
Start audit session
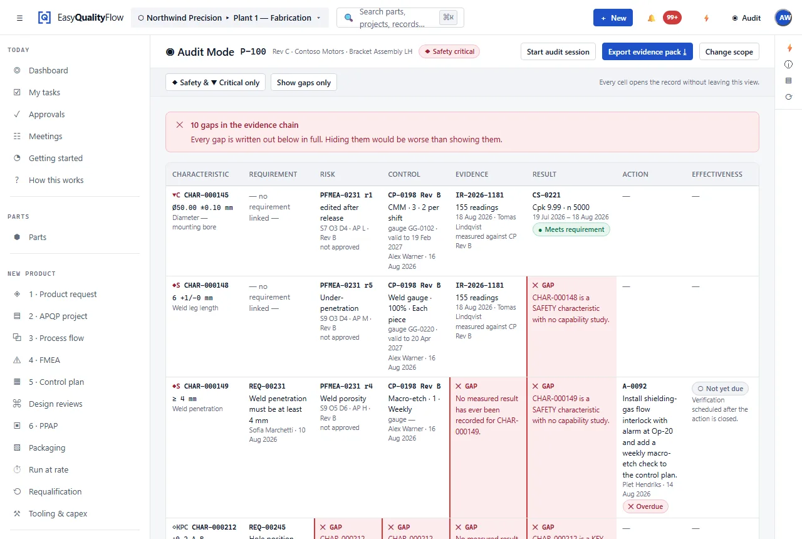tap(558, 51)
